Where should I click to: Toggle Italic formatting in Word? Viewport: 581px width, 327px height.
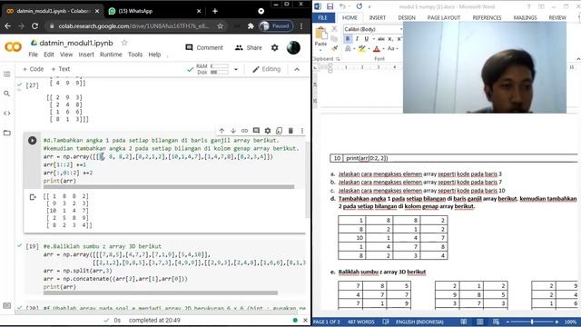[x=357, y=38]
